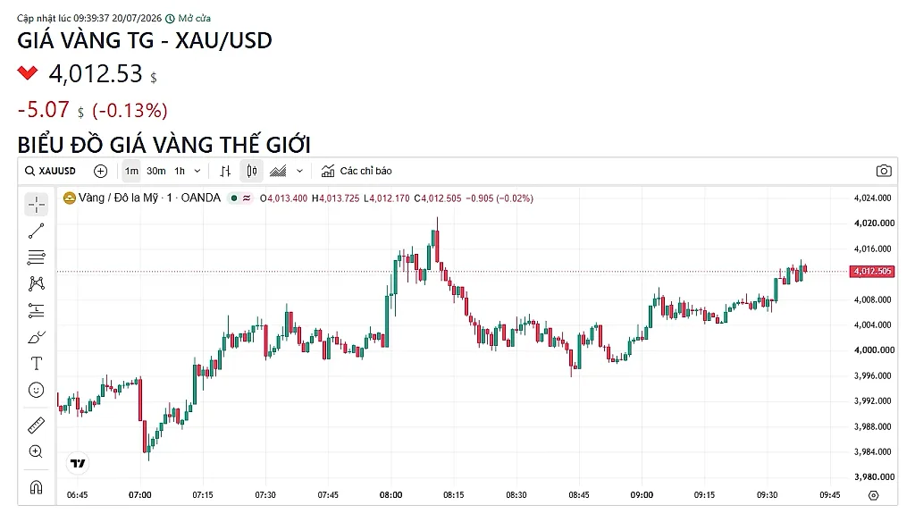The width and height of the screenshot is (915, 514).
Task: Switch to the 1h timeframe
Action: [x=180, y=171]
